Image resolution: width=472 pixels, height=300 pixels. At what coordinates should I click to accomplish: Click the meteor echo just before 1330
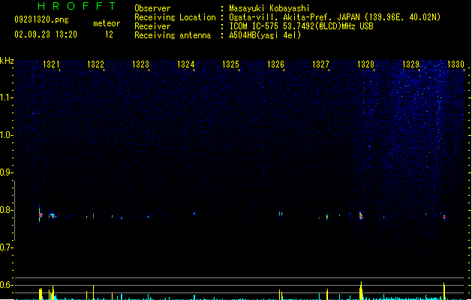point(444,217)
